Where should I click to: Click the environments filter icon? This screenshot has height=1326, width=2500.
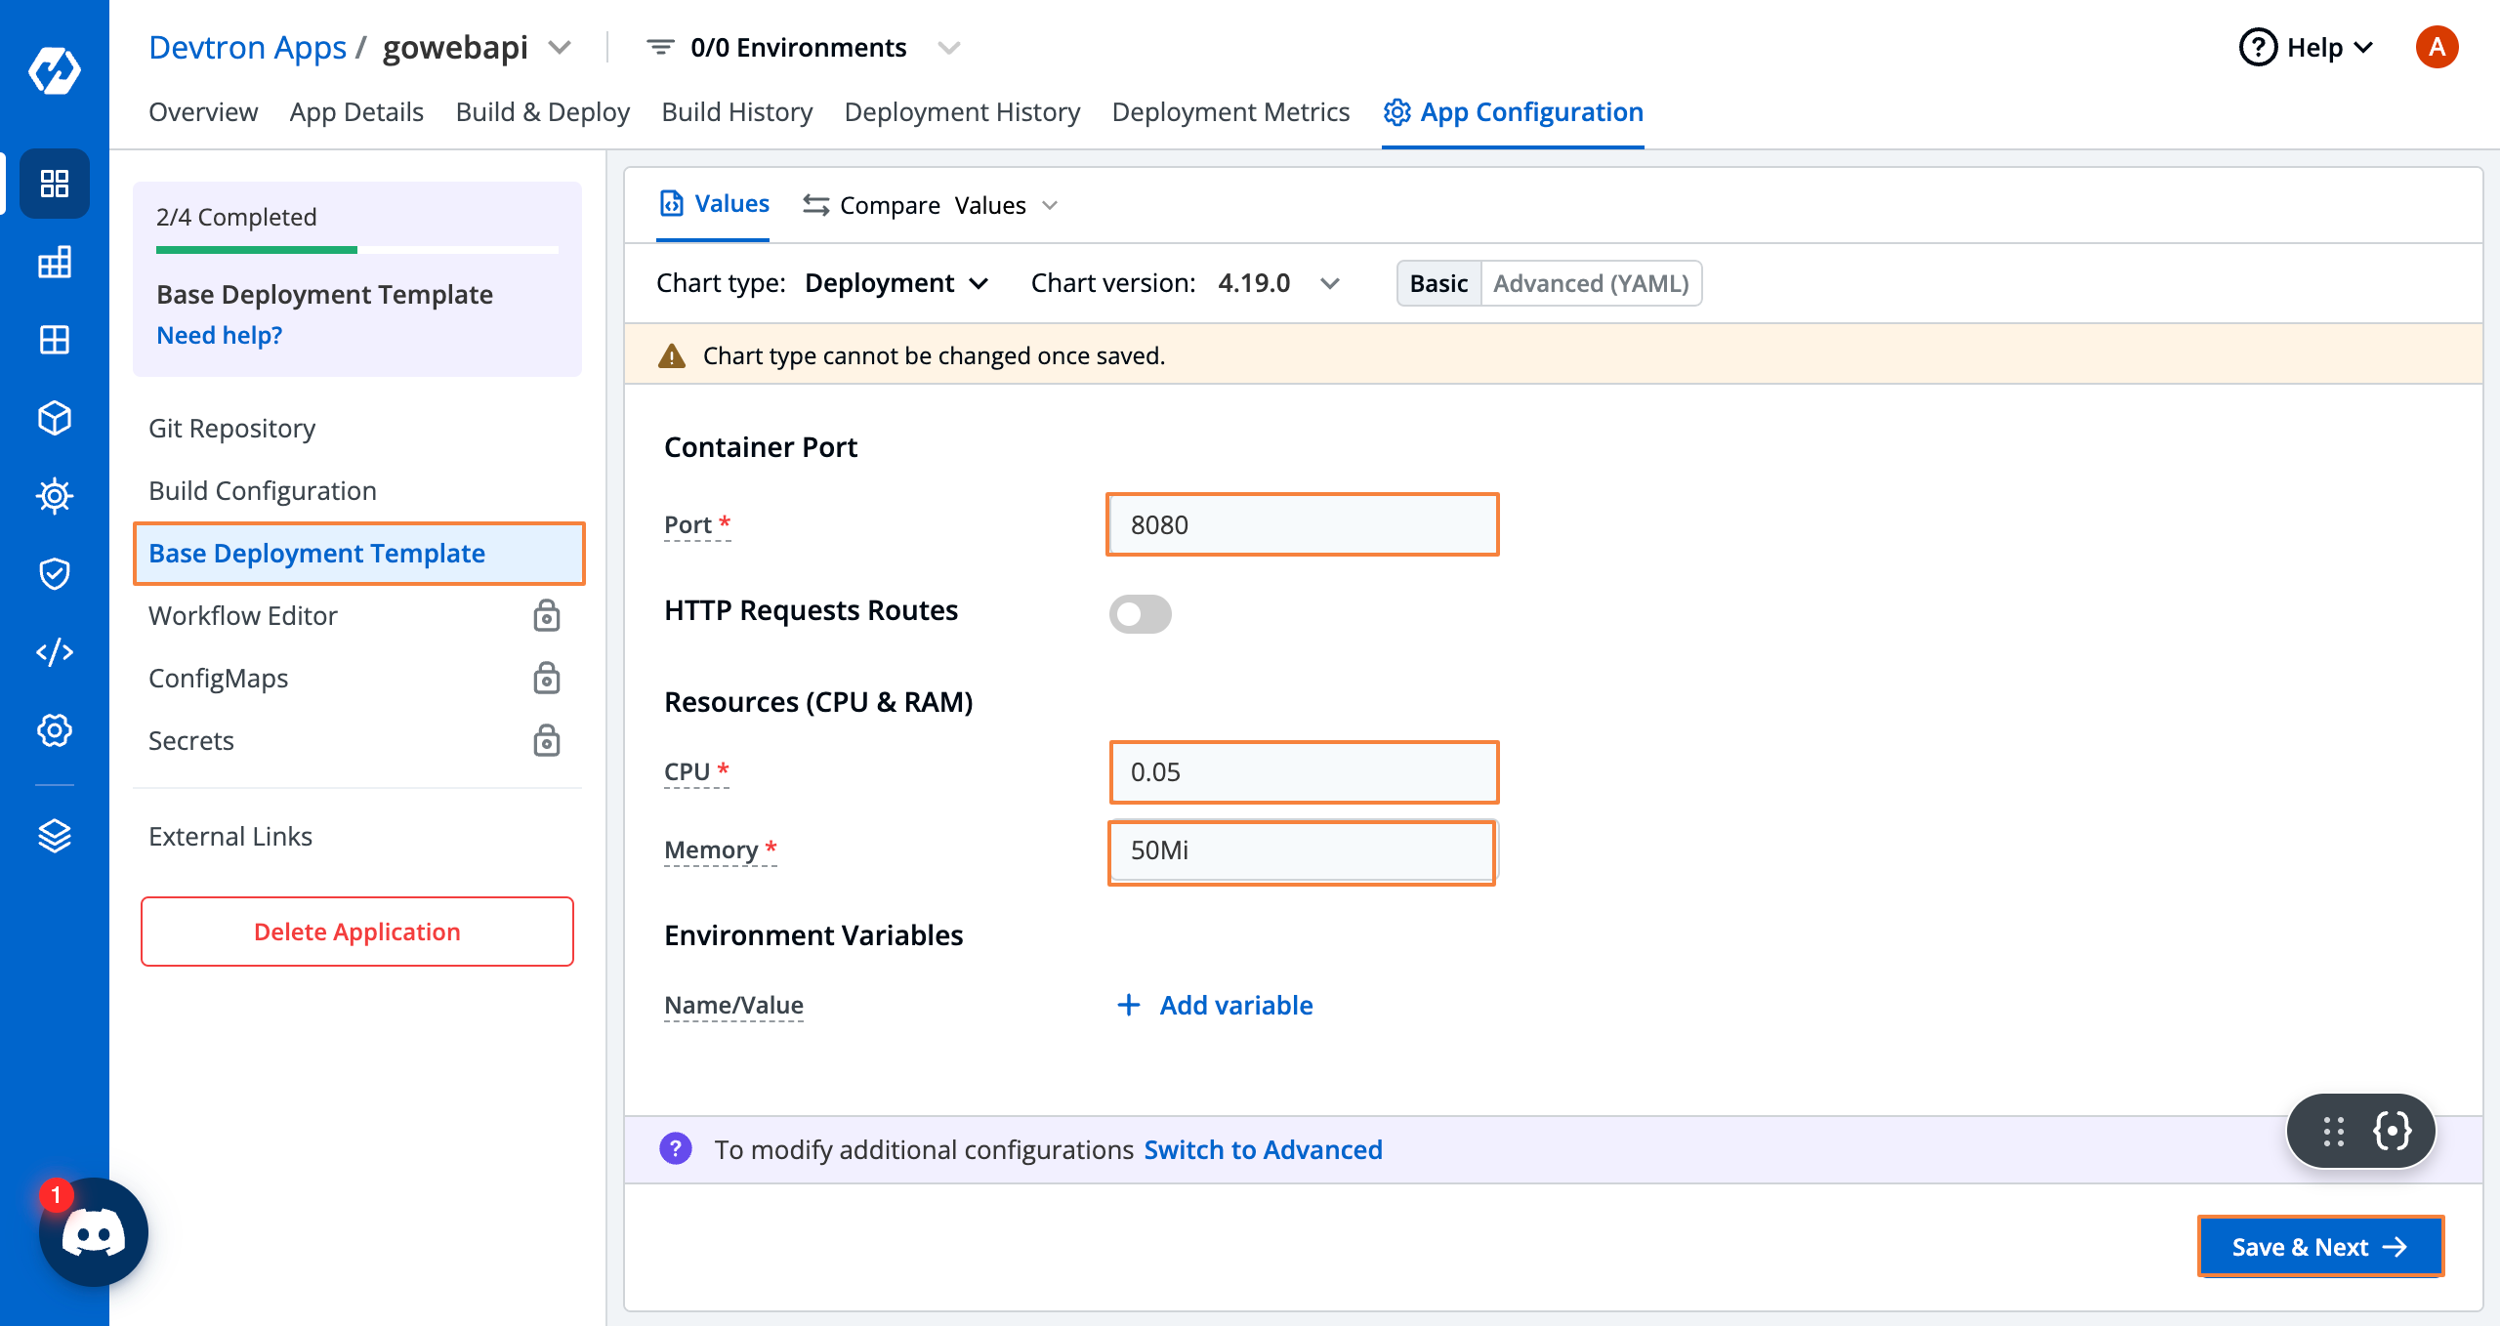tap(660, 47)
